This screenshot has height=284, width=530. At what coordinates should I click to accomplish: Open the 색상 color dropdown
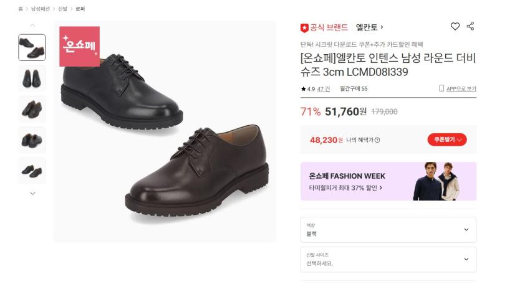click(x=388, y=230)
